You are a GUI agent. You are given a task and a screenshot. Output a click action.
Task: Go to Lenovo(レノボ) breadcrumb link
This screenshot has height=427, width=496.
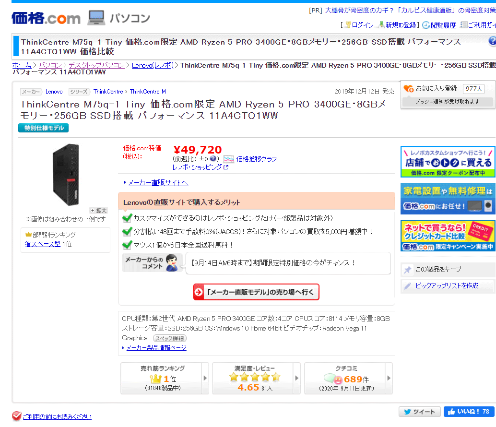click(153, 65)
